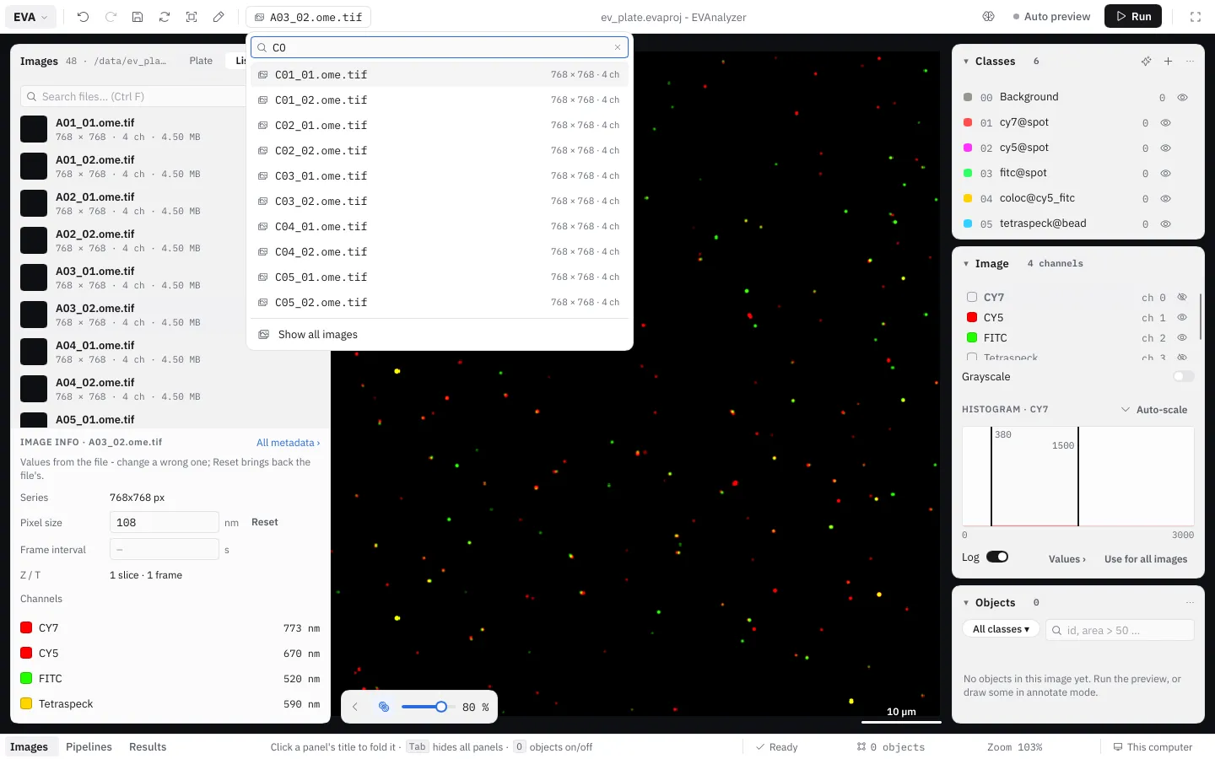
Task: Disable the Log histogram toggle
Action: (997, 557)
